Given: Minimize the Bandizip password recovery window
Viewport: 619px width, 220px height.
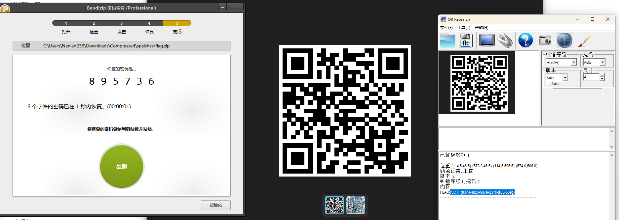Looking at the screenshot, I should tap(222, 7).
